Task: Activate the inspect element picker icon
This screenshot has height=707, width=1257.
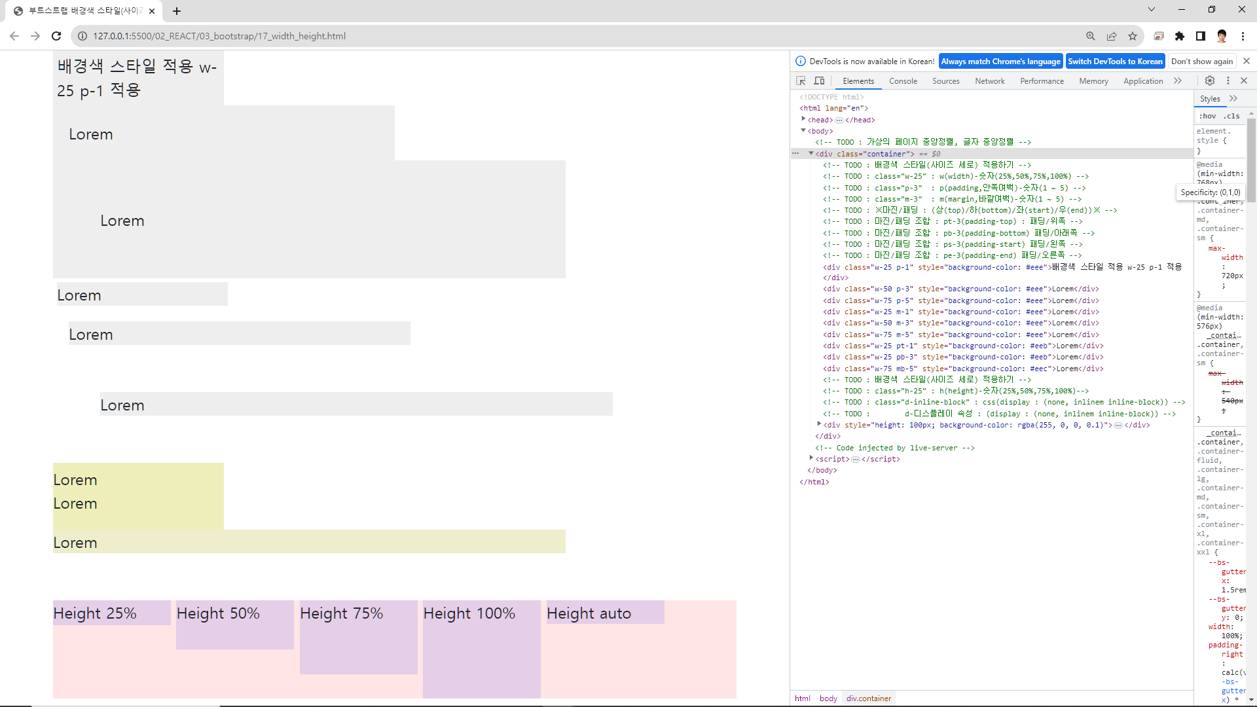Action: click(801, 81)
